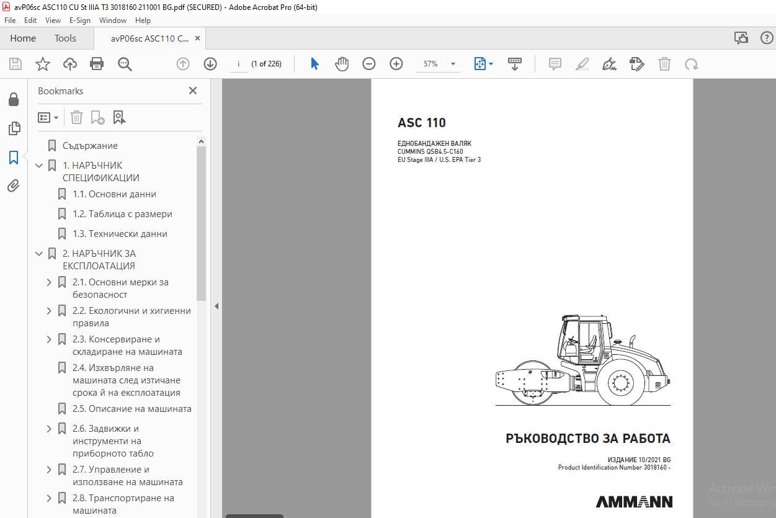The width and height of the screenshot is (776, 518).
Task: Click the trash Delete icon in toolbar
Action: [664, 64]
